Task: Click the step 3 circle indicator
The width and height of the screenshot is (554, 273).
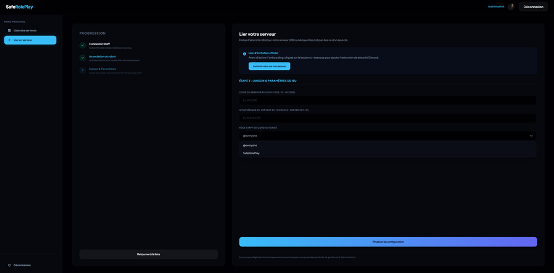Action: (x=83, y=71)
